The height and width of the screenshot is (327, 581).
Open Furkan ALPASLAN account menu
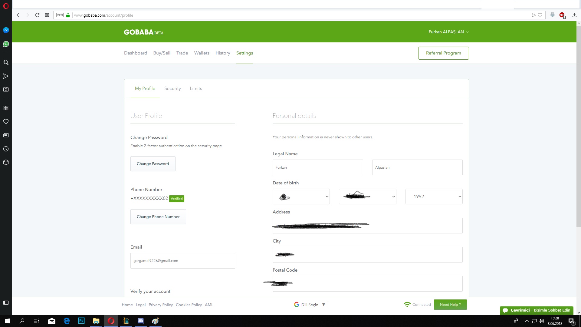click(x=448, y=32)
